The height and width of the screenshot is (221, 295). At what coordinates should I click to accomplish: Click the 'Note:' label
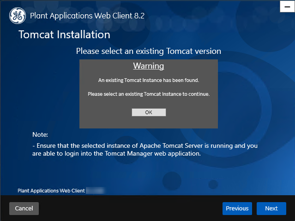point(40,134)
